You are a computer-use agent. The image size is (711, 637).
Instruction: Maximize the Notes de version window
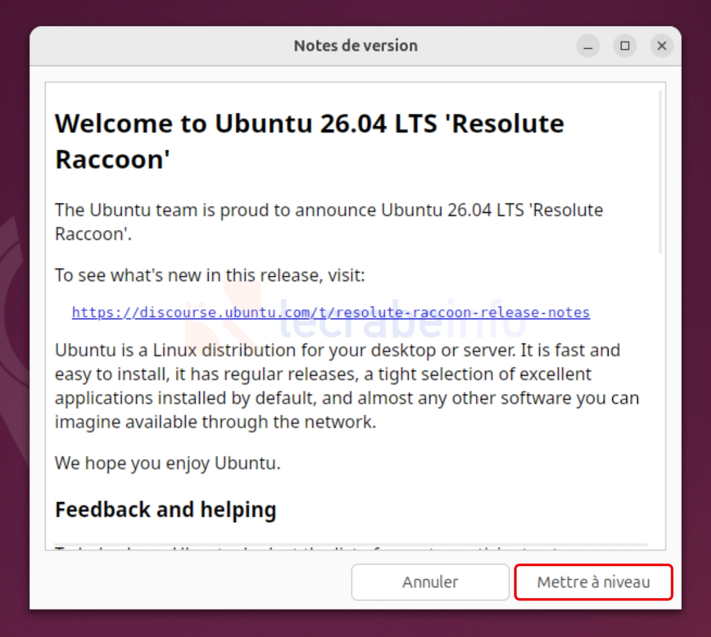click(x=625, y=46)
